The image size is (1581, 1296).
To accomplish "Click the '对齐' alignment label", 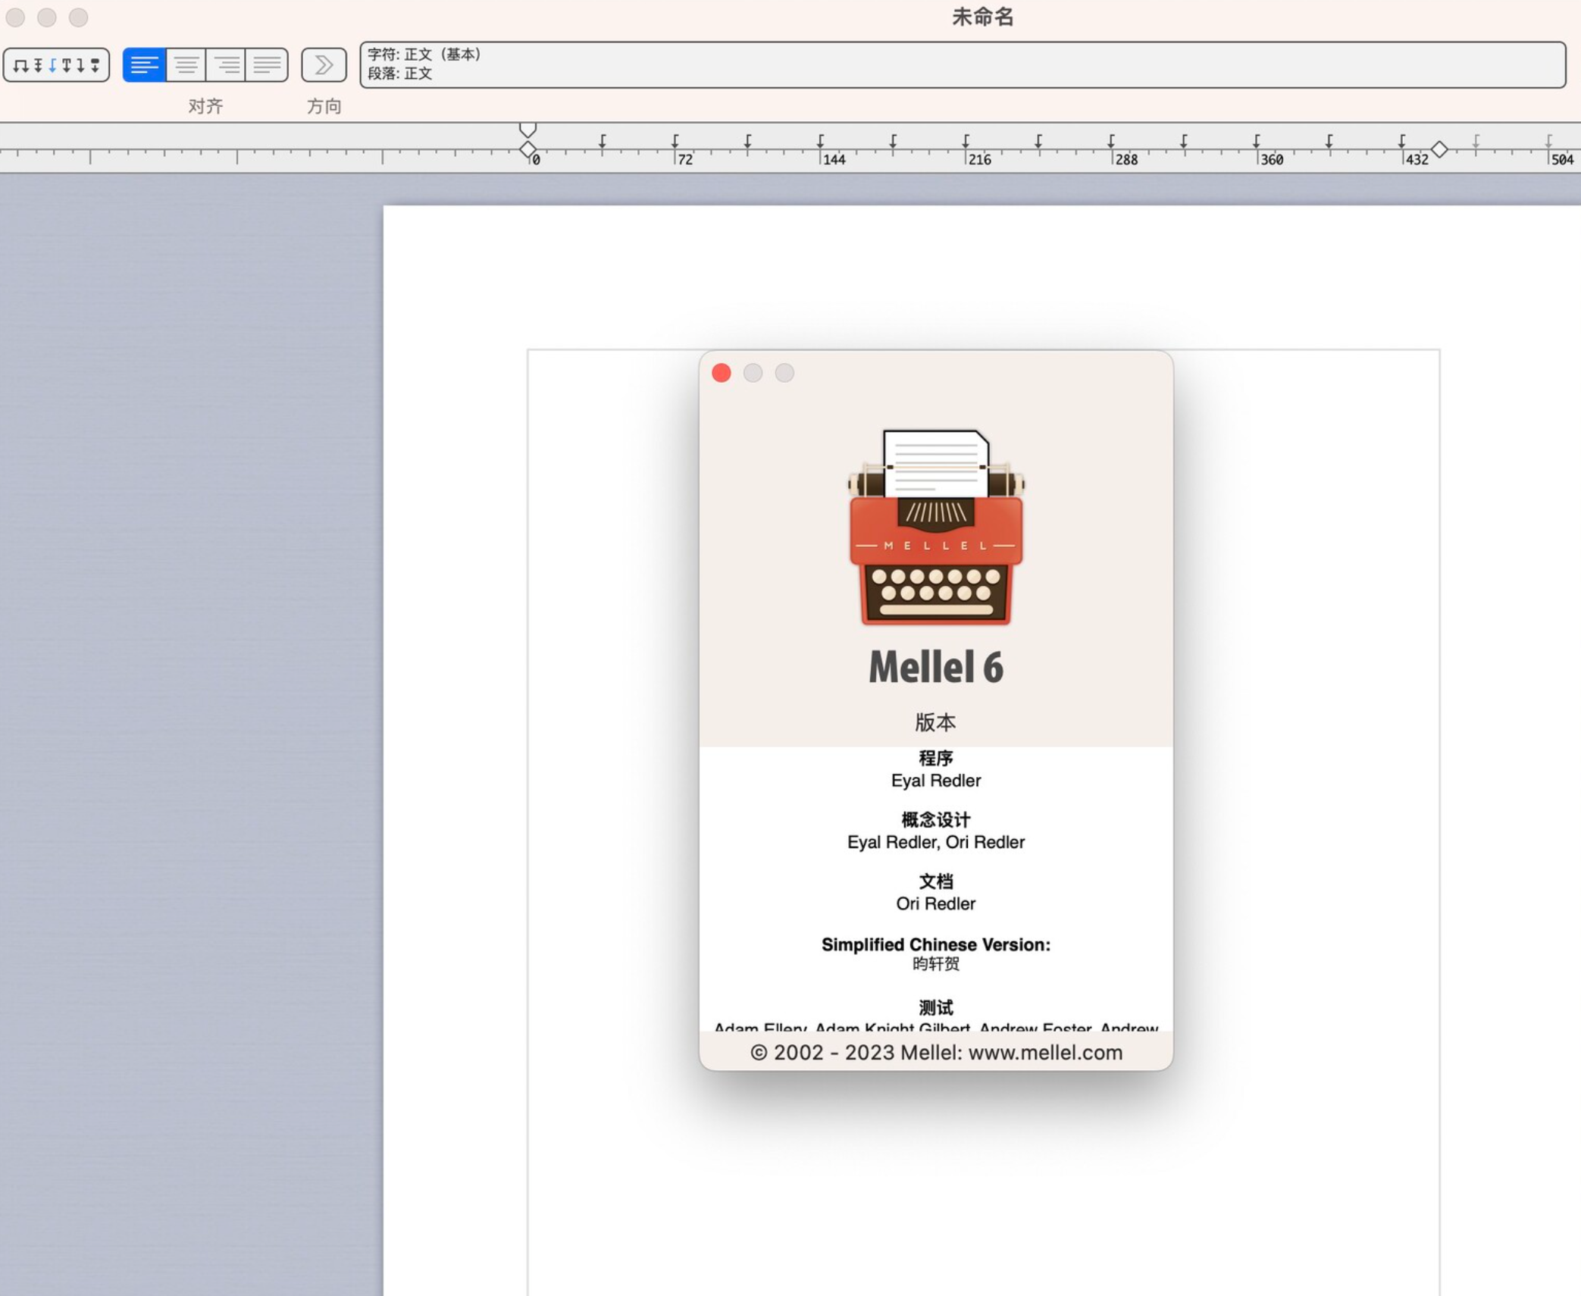I will tap(205, 106).
